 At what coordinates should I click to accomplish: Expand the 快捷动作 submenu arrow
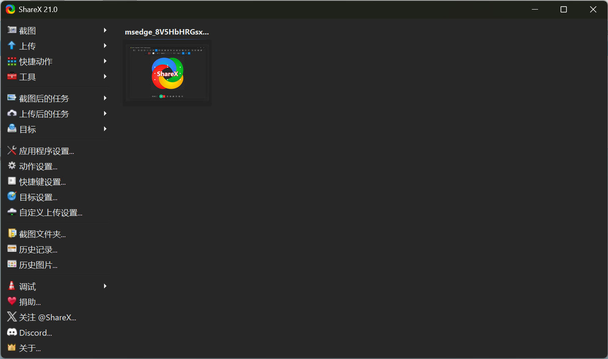[x=105, y=61]
